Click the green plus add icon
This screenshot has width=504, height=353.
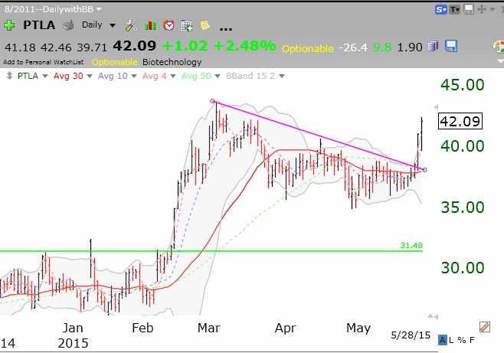click(9, 25)
